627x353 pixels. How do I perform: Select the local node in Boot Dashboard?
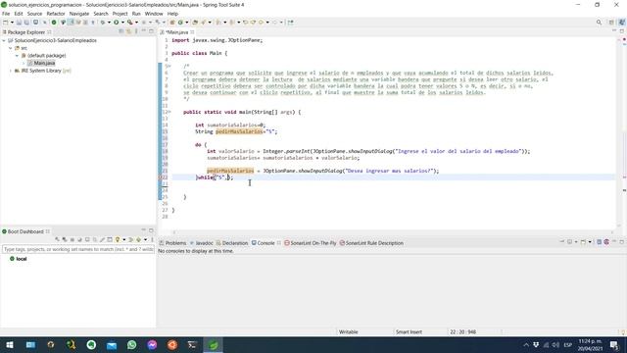[18, 259]
